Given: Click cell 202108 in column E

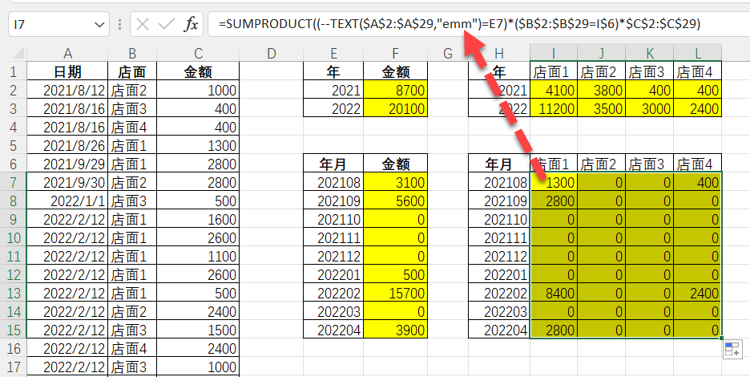Looking at the screenshot, I should point(333,183).
